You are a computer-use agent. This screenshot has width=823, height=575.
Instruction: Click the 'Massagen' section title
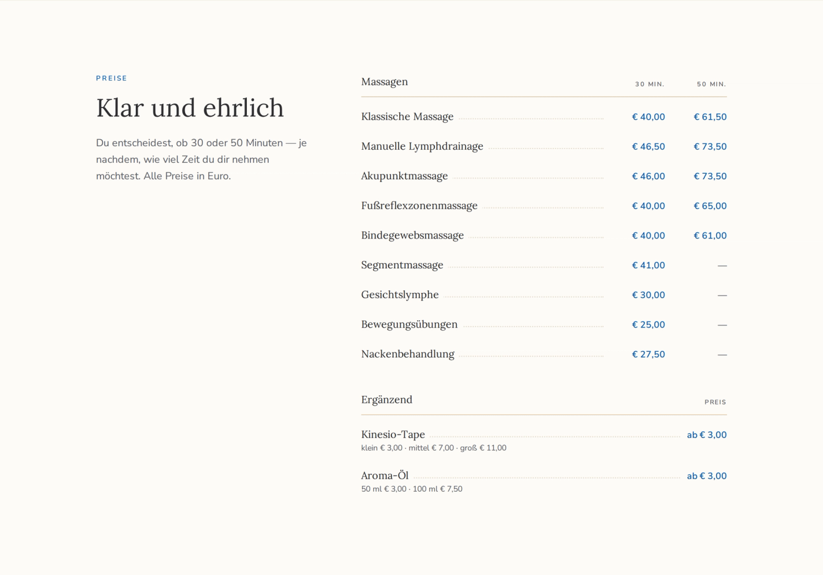(x=384, y=82)
